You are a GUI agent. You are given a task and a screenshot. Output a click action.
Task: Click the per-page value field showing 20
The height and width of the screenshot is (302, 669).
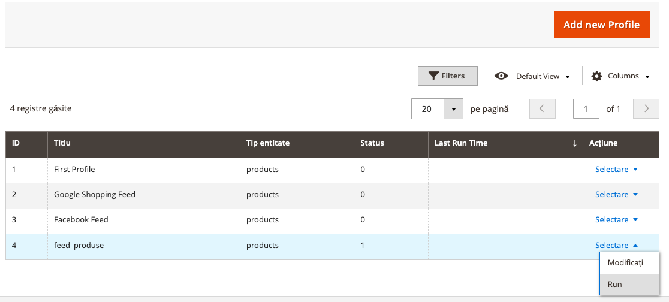click(427, 109)
